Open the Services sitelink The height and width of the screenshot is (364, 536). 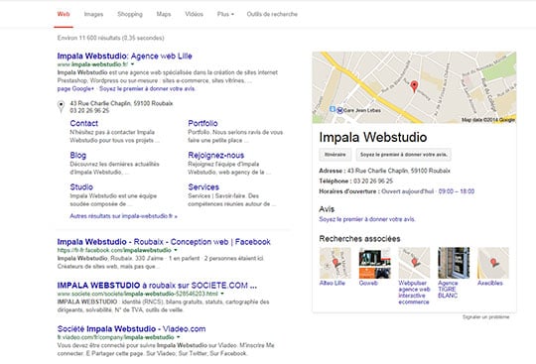pos(203,187)
